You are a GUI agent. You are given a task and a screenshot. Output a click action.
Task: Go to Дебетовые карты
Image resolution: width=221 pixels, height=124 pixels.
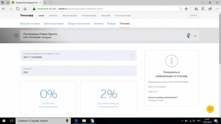click(x=54, y=24)
